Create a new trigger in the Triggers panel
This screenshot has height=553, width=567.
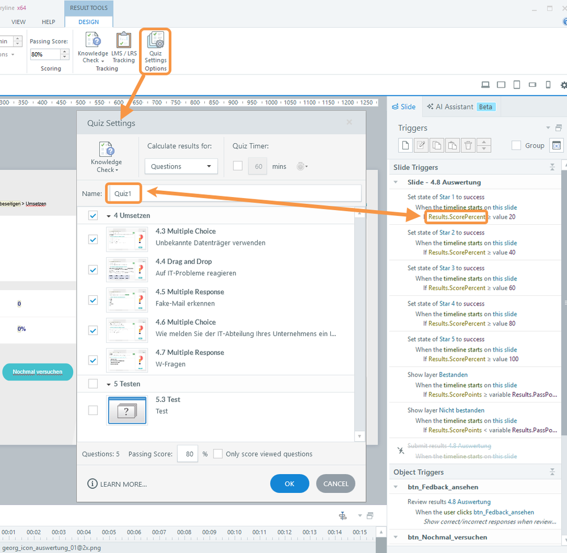[405, 145]
